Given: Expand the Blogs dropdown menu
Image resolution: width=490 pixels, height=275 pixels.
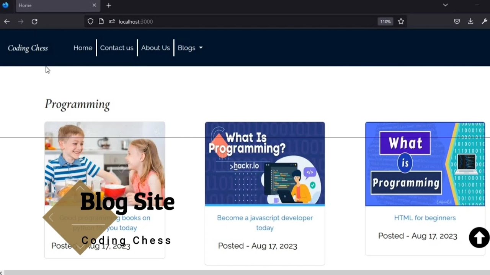Looking at the screenshot, I should click(x=190, y=48).
